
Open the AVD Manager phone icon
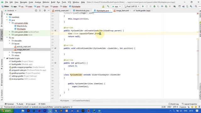(187, 6)
